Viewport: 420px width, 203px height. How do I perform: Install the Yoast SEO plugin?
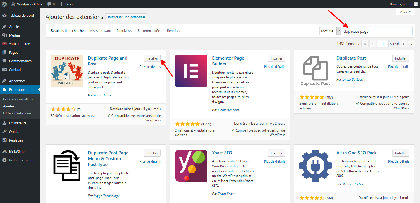pyautogui.click(x=276, y=153)
